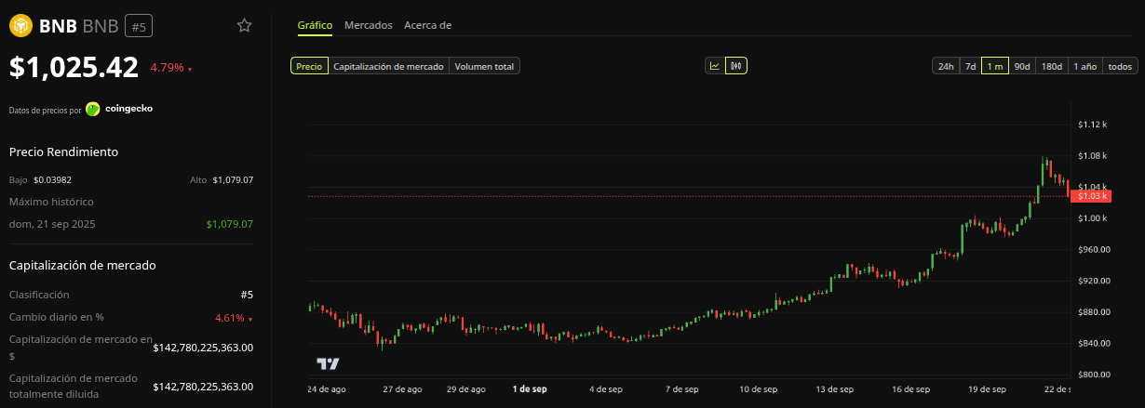
Task: Switch to line chart view icon
Action: [715, 66]
